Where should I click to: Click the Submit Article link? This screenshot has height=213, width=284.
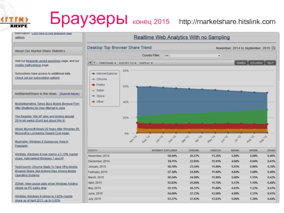click(69, 94)
